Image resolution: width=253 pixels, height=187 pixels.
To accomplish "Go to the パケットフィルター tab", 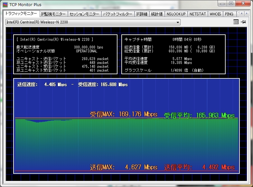I will tap(117, 14).
